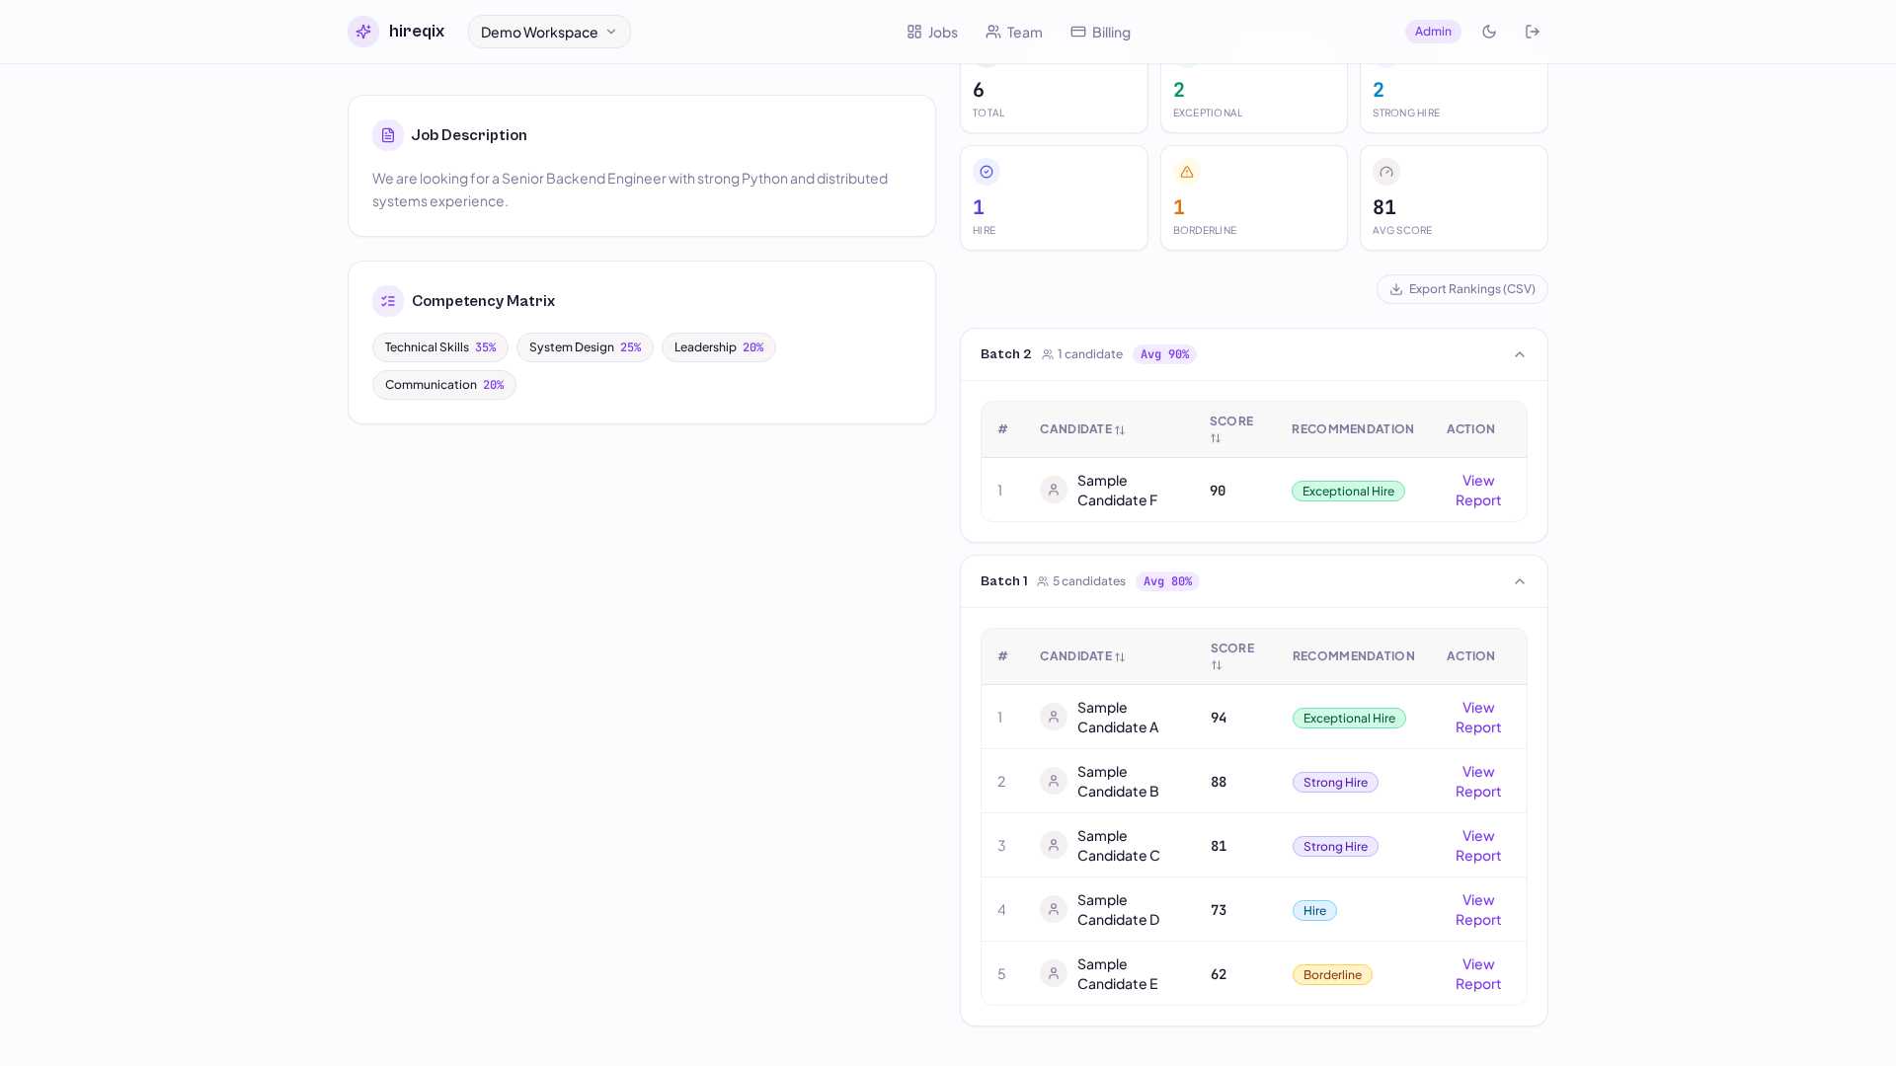1896x1066 pixels.
Task: View Report for Sample Candidate B
Action: pos(1478,782)
